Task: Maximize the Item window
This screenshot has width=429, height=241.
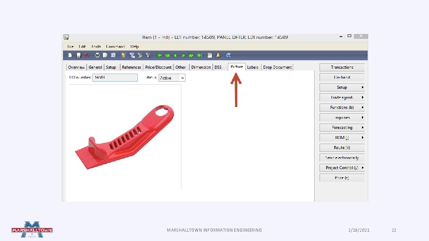Action: [349, 36]
